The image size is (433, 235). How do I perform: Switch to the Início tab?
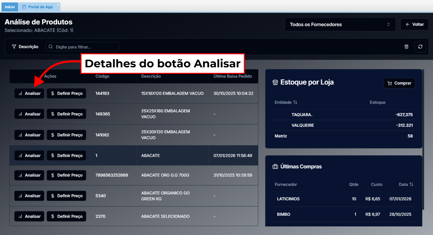[10, 7]
